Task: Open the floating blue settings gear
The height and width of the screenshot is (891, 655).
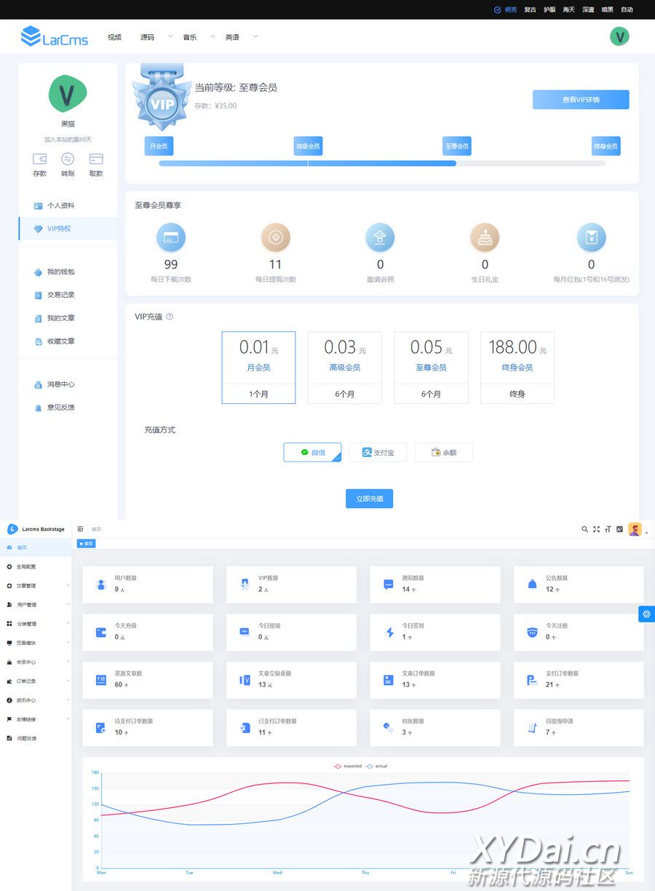Action: [x=646, y=614]
